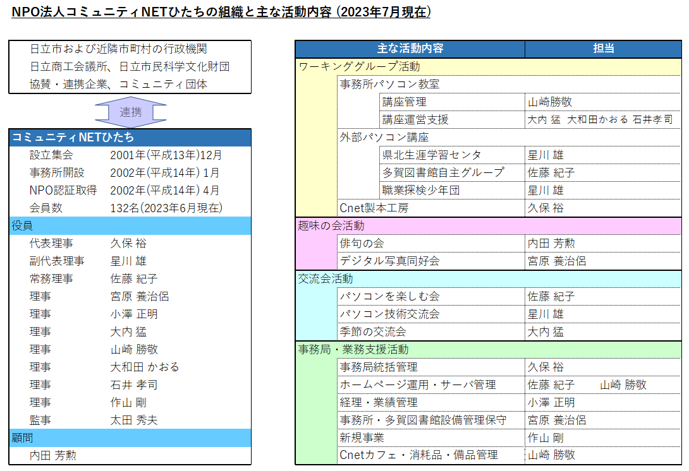This screenshot has width=689, height=471.
Task: Select the "県北生涯学習センタ" cell
Action: click(452, 155)
